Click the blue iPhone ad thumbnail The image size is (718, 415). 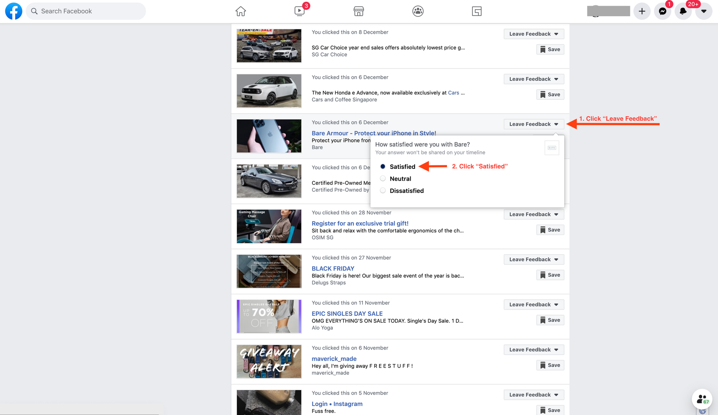(269, 136)
